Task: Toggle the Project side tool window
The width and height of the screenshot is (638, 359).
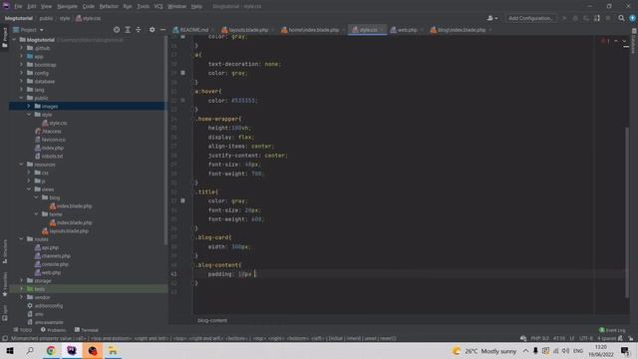Action: tap(4, 37)
